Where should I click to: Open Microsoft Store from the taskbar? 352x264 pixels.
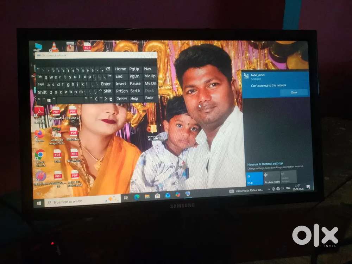pos(157,196)
